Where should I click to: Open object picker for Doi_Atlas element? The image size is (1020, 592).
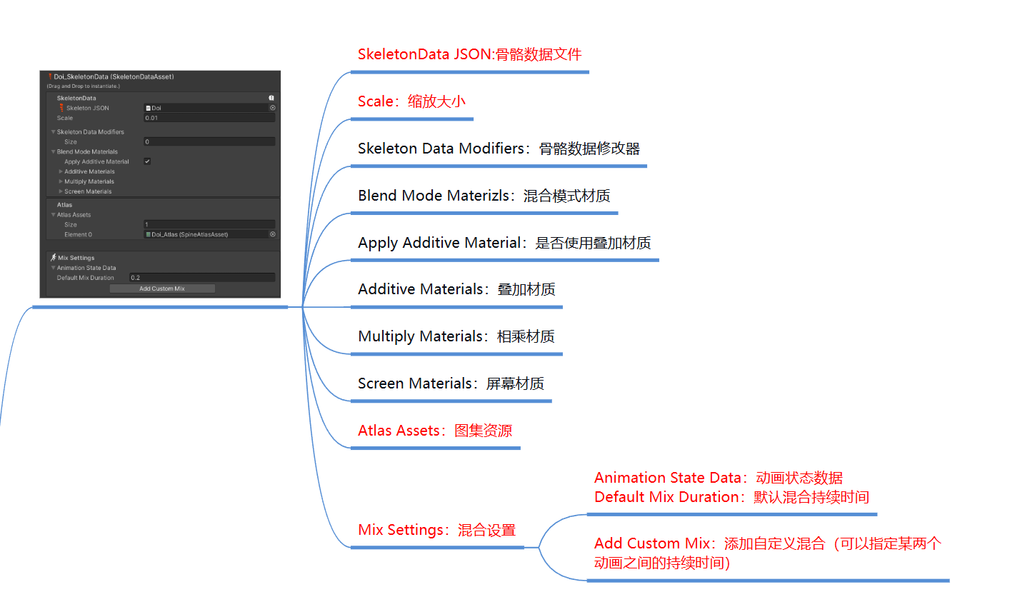pos(272,234)
